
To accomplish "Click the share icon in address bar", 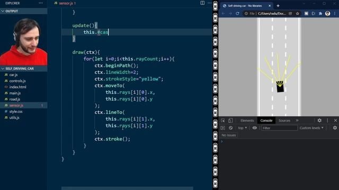I will pos(290,14).
